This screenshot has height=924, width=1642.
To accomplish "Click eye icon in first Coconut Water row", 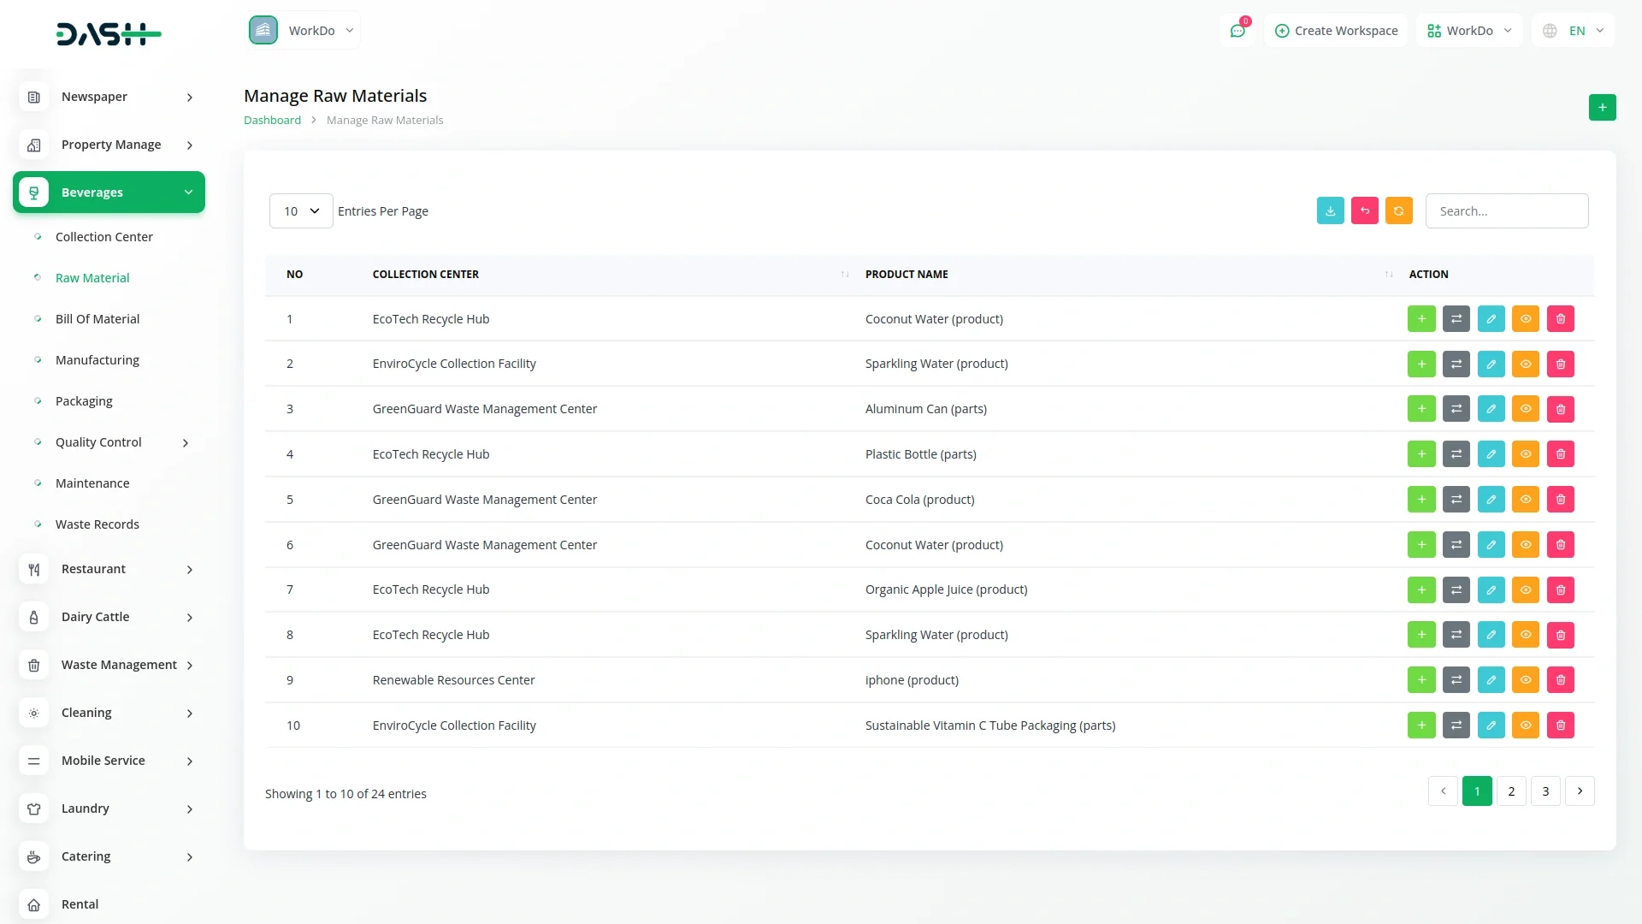I will pos(1525,319).
